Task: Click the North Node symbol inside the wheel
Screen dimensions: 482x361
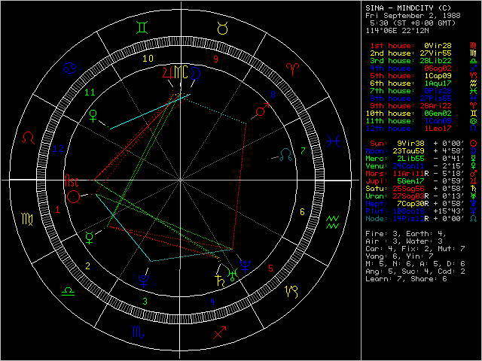Action: click(x=284, y=154)
